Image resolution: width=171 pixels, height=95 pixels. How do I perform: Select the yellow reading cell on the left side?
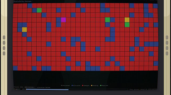click(x=24, y=30)
